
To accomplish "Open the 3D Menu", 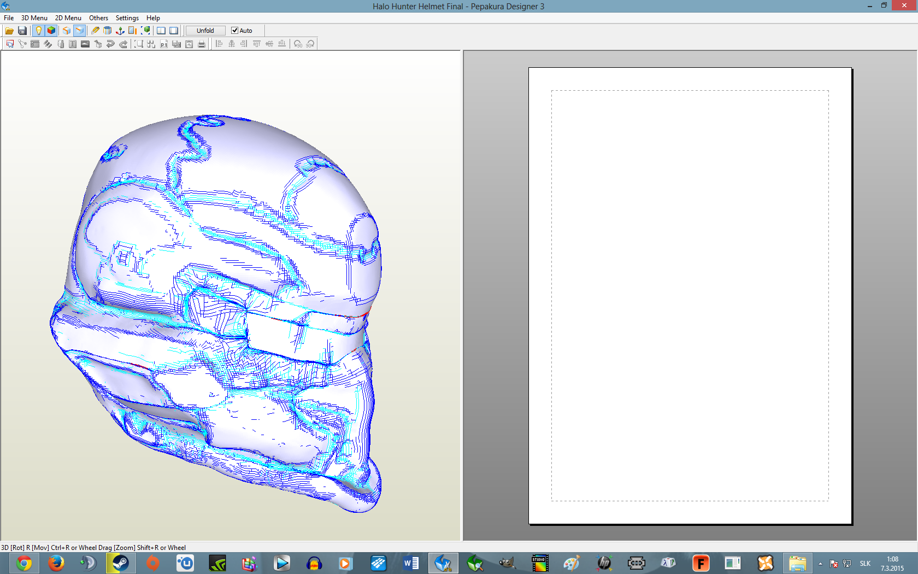I will coord(34,18).
